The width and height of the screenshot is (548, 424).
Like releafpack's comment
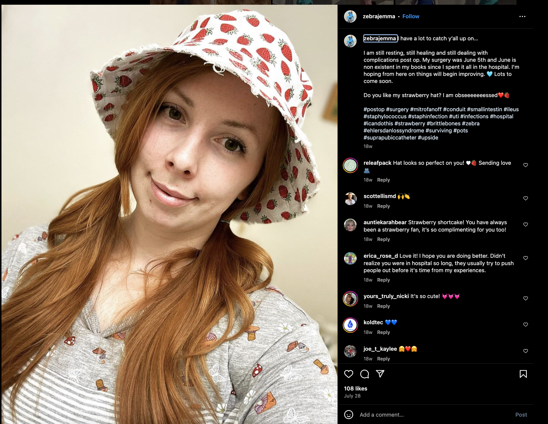tap(526, 165)
